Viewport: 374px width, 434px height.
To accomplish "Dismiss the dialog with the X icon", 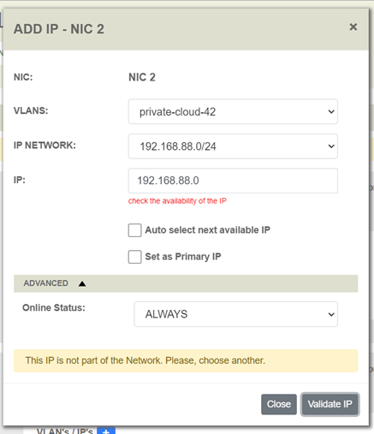I will tap(353, 27).
